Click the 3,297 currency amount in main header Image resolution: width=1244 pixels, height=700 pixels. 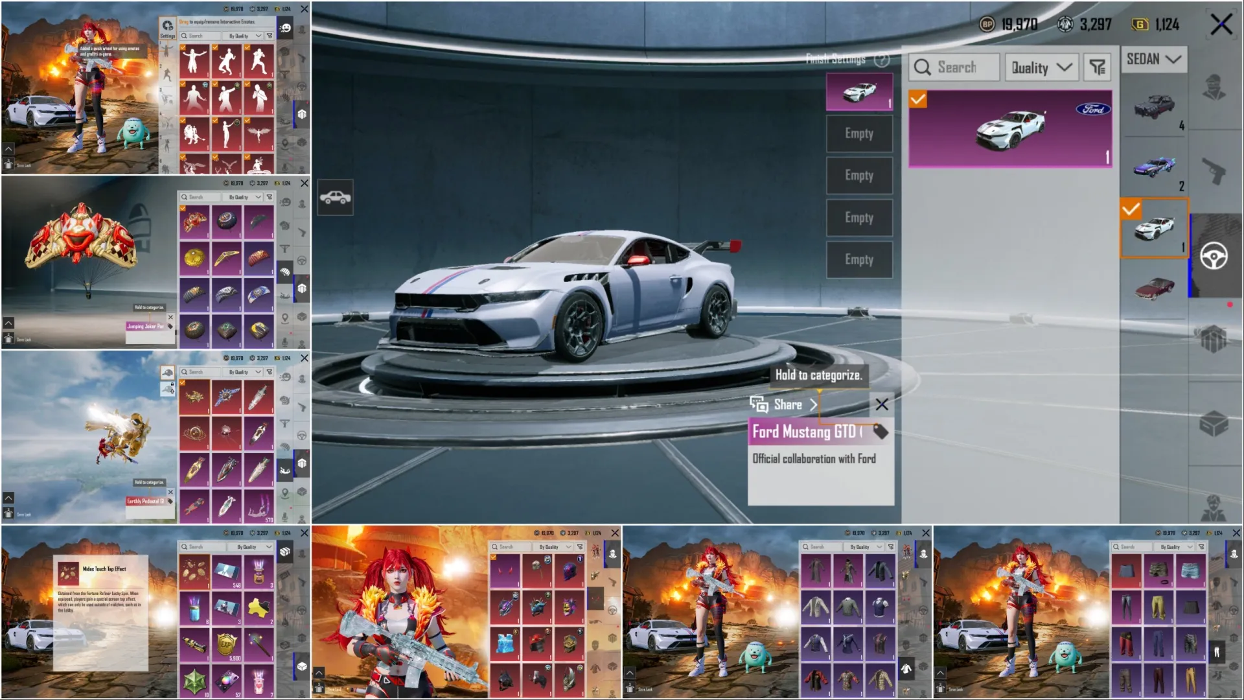coord(1096,25)
